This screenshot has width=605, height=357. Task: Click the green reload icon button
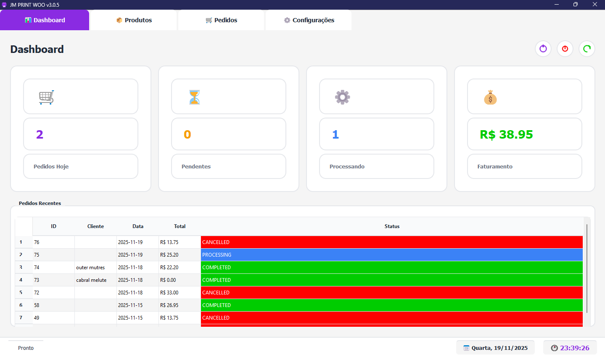587,49
